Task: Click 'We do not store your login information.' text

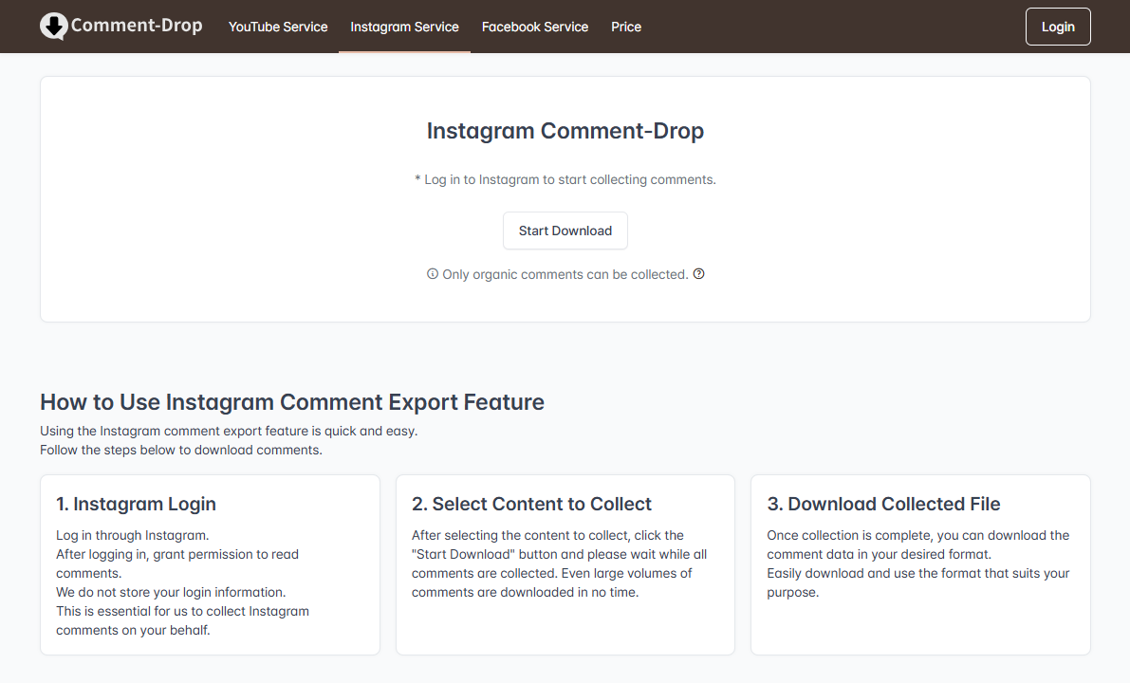Action: pyautogui.click(x=171, y=592)
